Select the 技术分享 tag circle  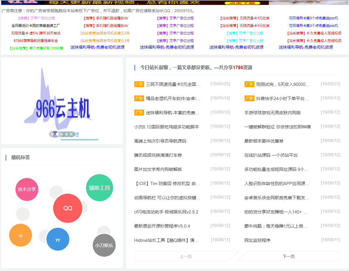(27, 189)
